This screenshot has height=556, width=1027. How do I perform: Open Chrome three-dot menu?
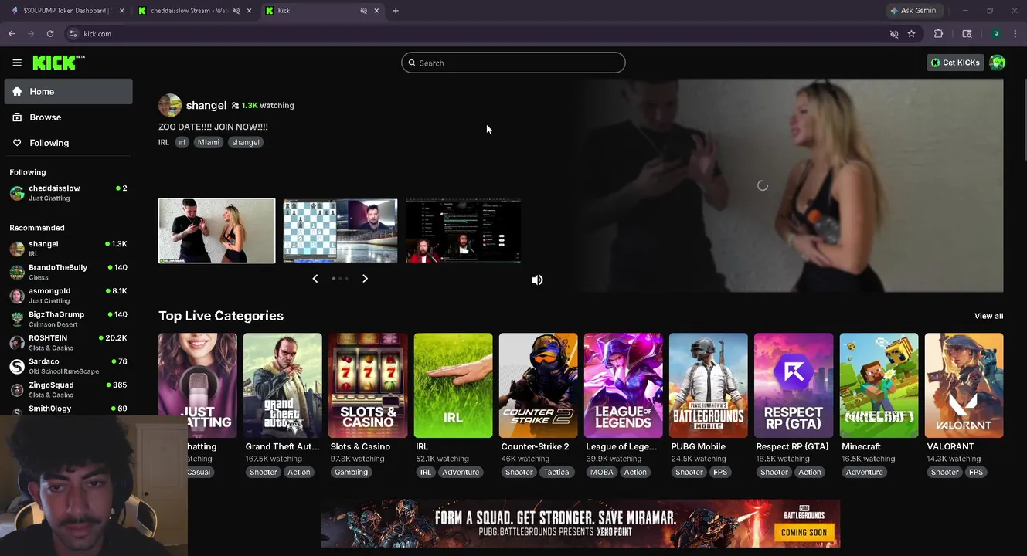[x=1015, y=34]
